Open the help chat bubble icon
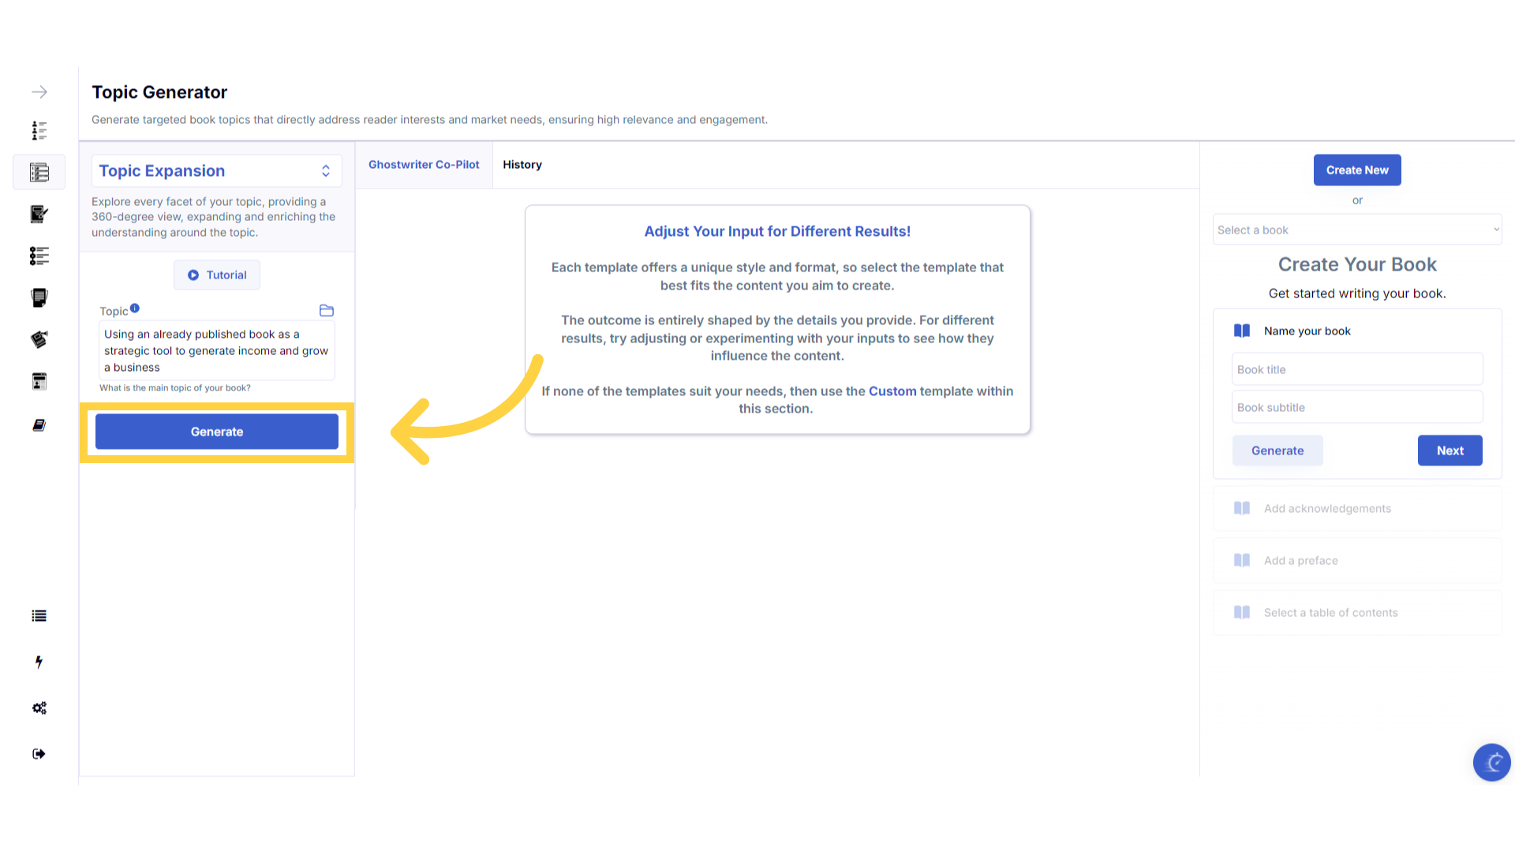 [1491, 762]
